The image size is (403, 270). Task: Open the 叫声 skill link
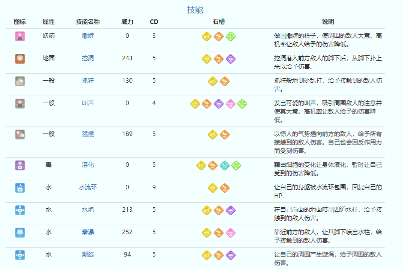coord(88,103)
